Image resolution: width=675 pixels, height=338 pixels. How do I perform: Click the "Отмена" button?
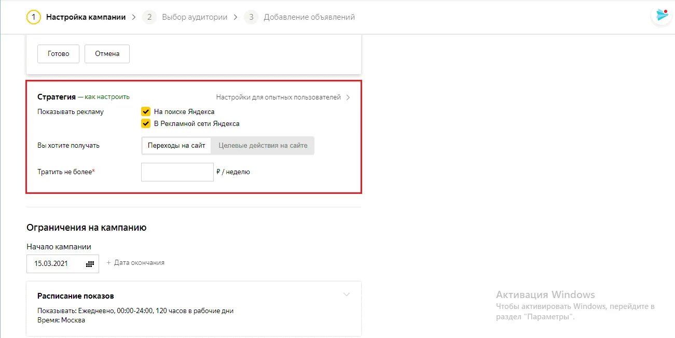pyautogui.click(x=107, y=54)
